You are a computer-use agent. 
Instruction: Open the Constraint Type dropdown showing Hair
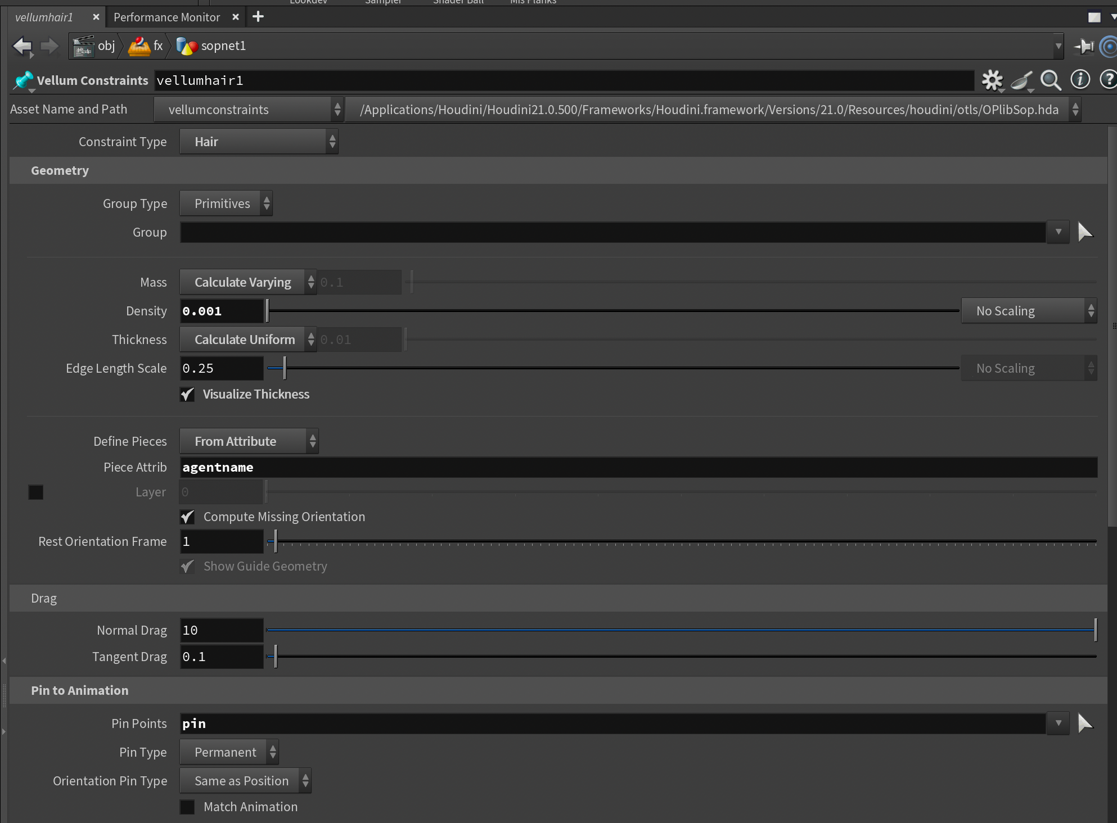click(259, 142)
